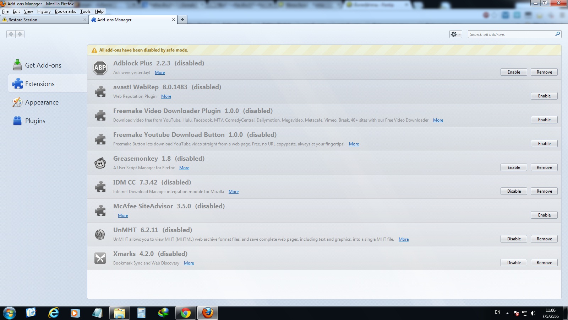Open the More link for Xmarks
Image resolution: width=568 pixels, height=320 pixels.
[189, 263]
